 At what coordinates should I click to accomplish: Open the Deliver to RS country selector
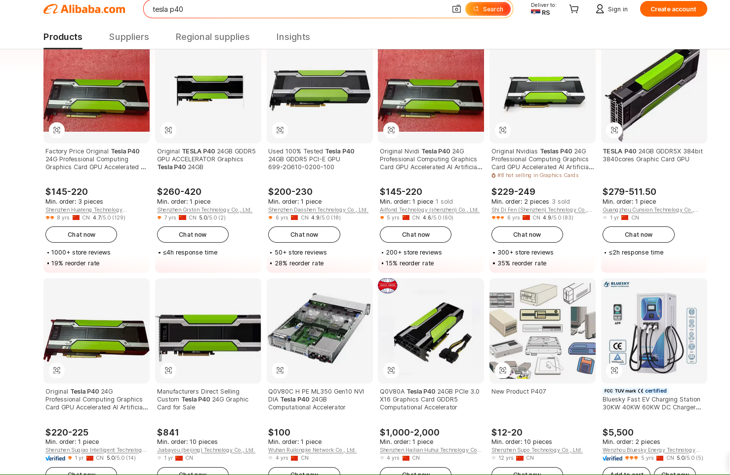(543, 9)
